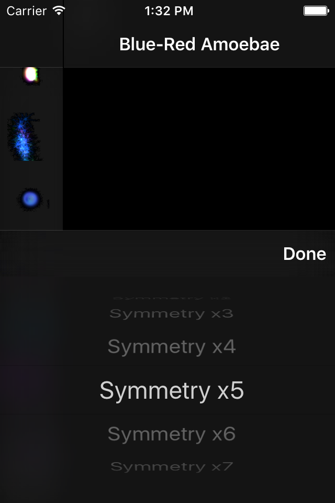The width and height of the screenshot is (335, 503).
Task: Select the Symmetry x7 entry
Action: [172, 466]
